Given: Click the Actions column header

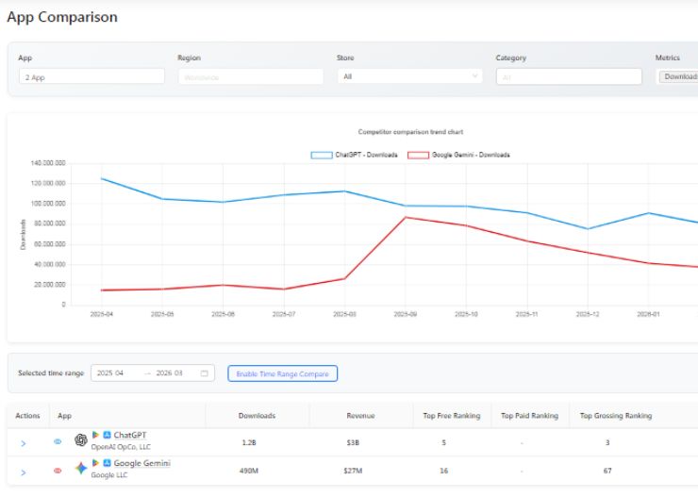Looking at the screenshot, I should pyautogui.click(x=27, y=416).
